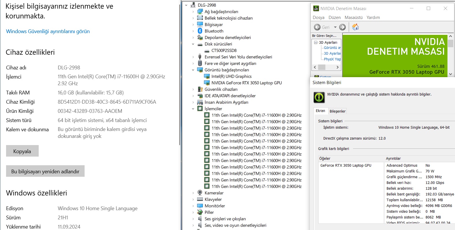Select the Ekran tab in Sistem Bilgileri
This screenshot has width=455, height=230.
[320, 111]
